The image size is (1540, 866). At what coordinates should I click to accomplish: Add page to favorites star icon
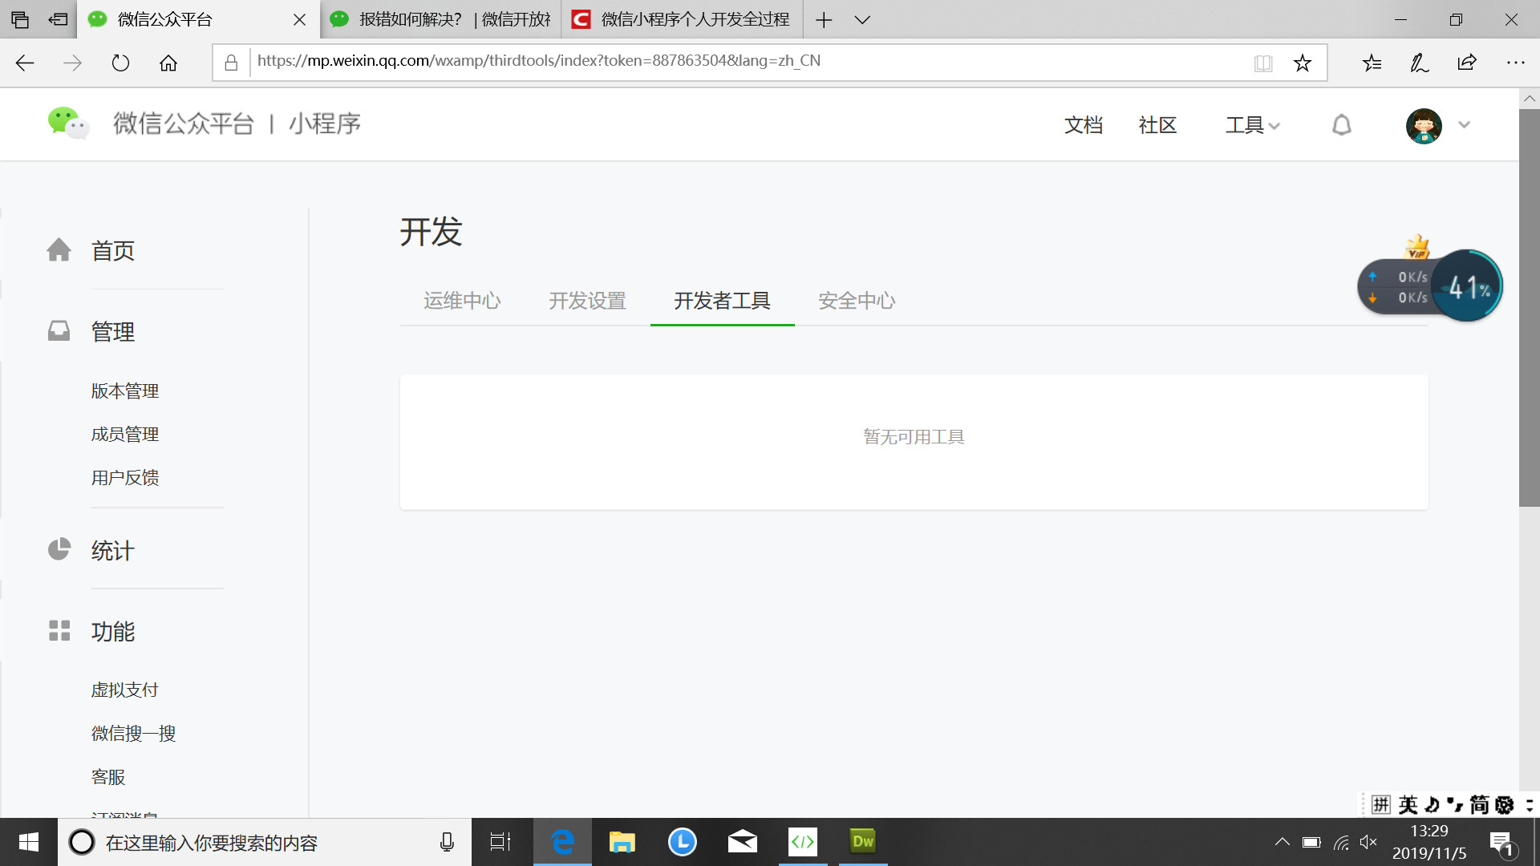click(x=1302, y=63)
